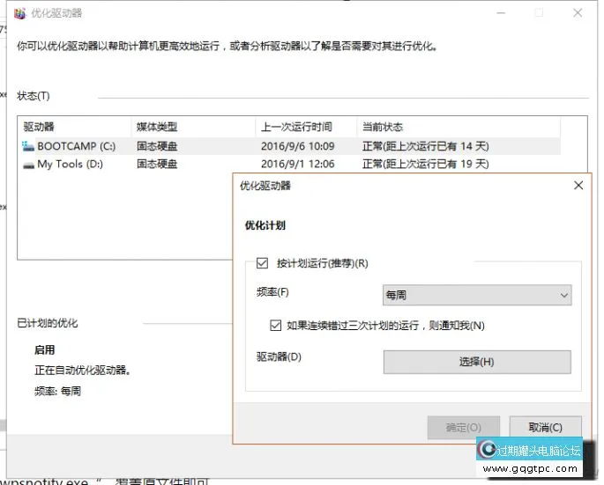Close the 优化驱动器 schedule dialog

578,186
